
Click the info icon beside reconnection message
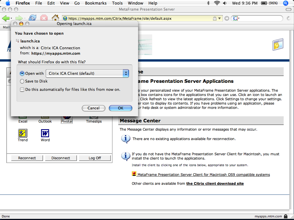coord(126,139)
